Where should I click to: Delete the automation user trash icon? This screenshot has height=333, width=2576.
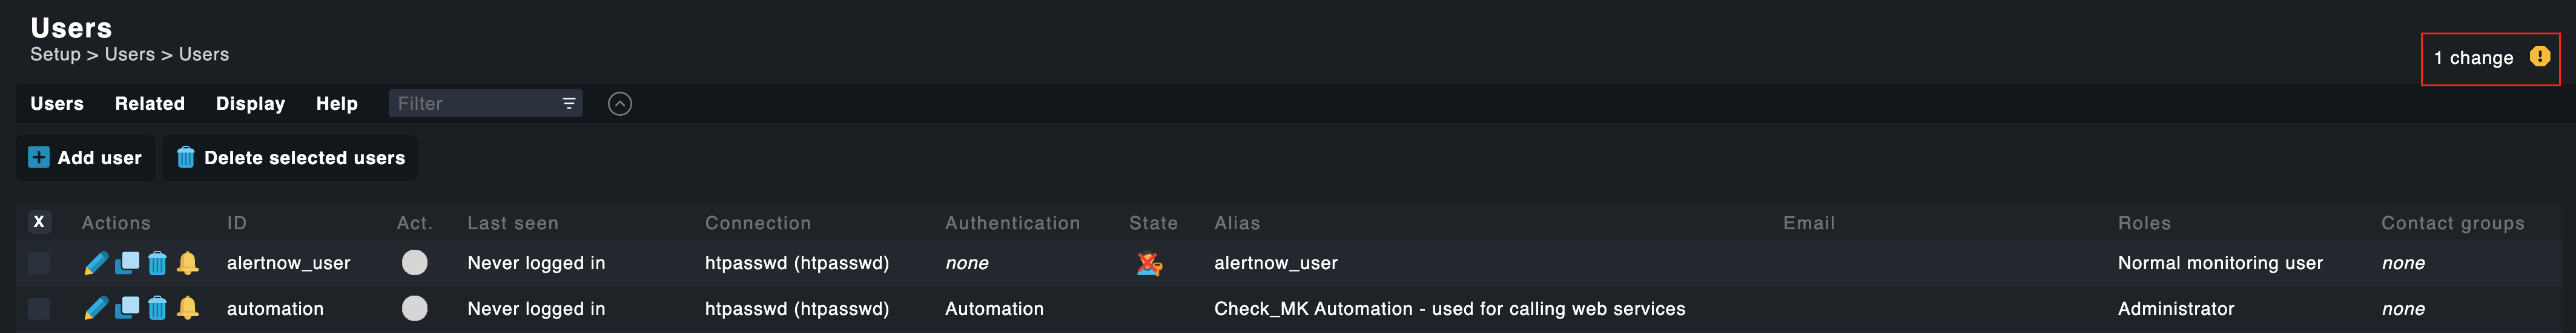click(x=157, y=309)
